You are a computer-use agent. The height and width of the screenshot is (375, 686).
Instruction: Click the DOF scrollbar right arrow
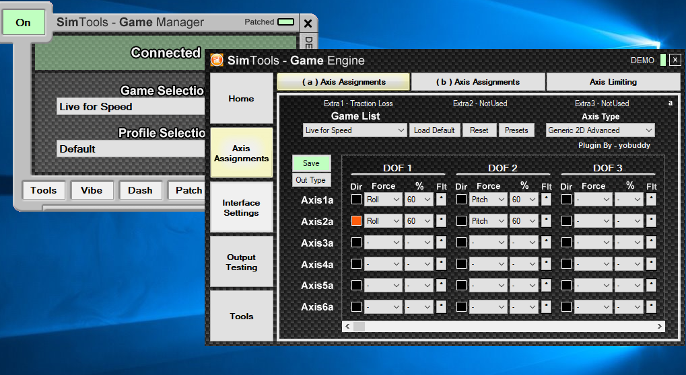click(659, 326)
